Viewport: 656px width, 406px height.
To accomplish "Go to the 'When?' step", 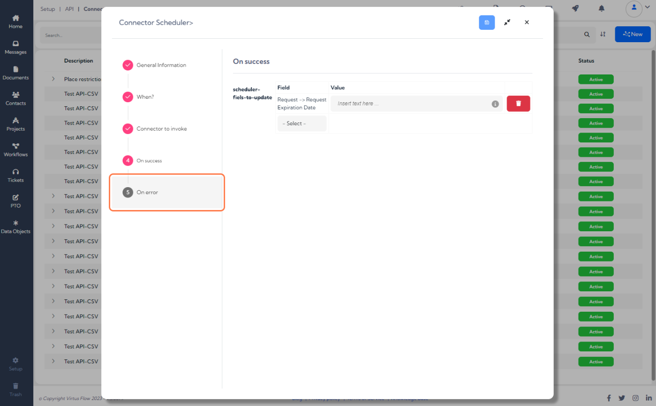I will pyautogui.click(x=138, y=97).
